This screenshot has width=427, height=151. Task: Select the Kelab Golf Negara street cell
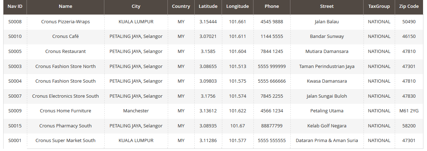pos(327,126)
